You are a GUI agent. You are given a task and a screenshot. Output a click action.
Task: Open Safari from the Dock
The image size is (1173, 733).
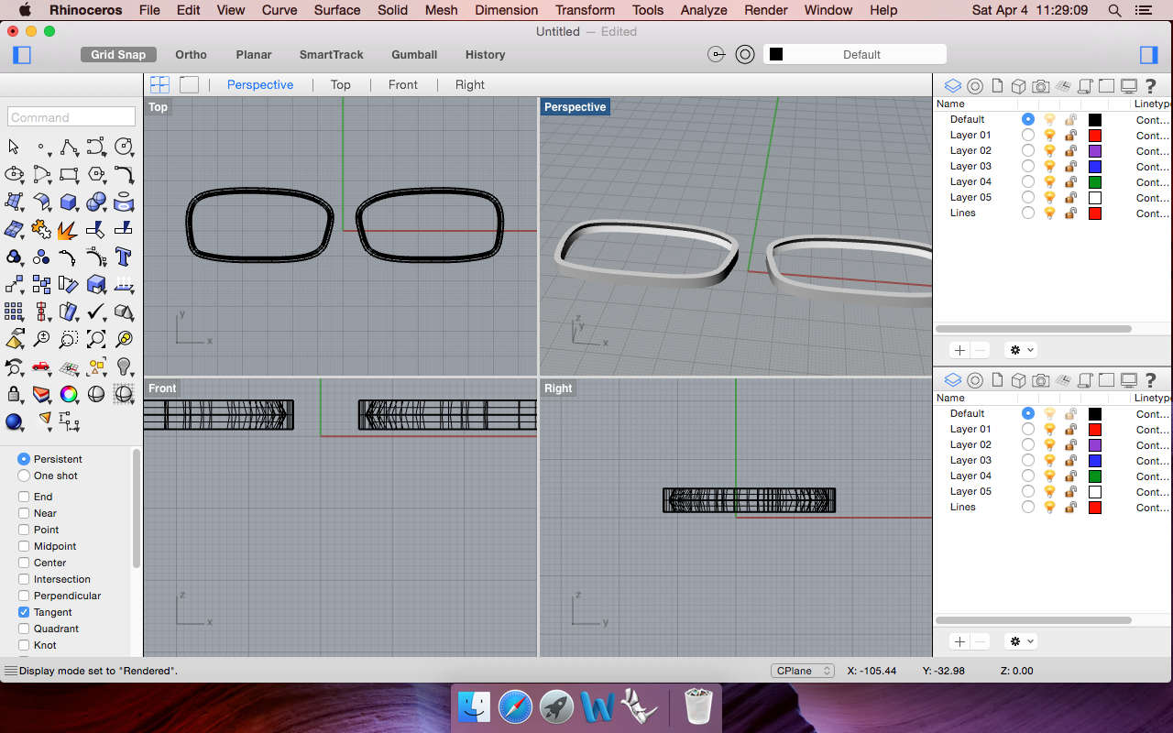click(515, 706)
